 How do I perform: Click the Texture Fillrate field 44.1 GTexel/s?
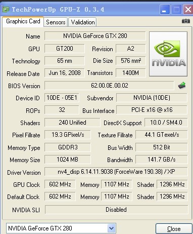coord(162,135)
